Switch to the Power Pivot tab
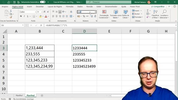Image resolution: width=178 pixels, height=100 pixels. tap(135, 7)
